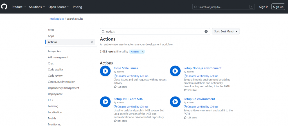This screenshot has width=288, height=126.
Task: Click the 21032 results text
Action: coord(108,52)
